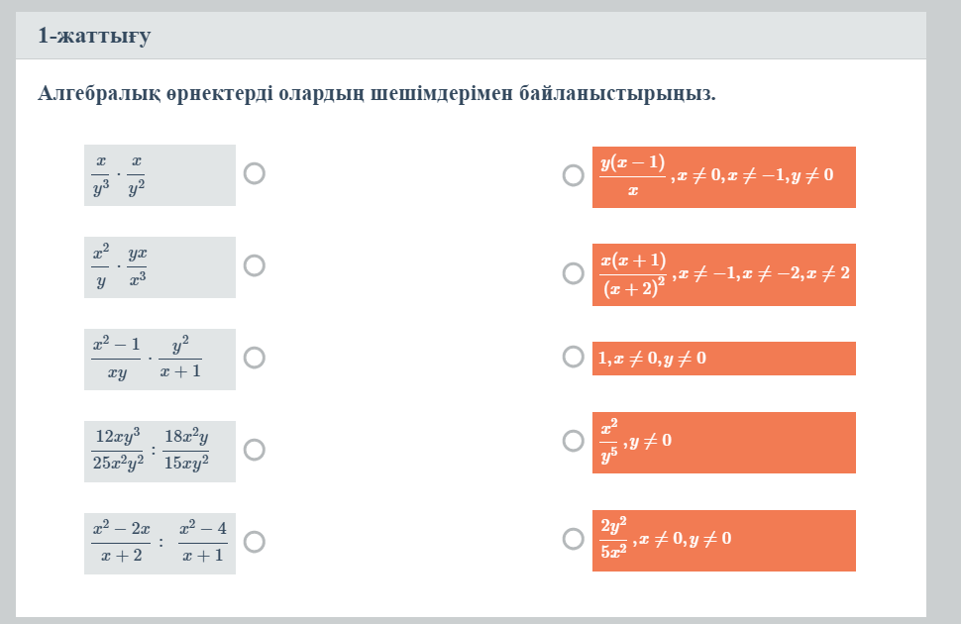Viewport: 961px width, 624px height.
Task: Click the gray x²/y · yx/x³ expression box
Action: click(160, 267)
